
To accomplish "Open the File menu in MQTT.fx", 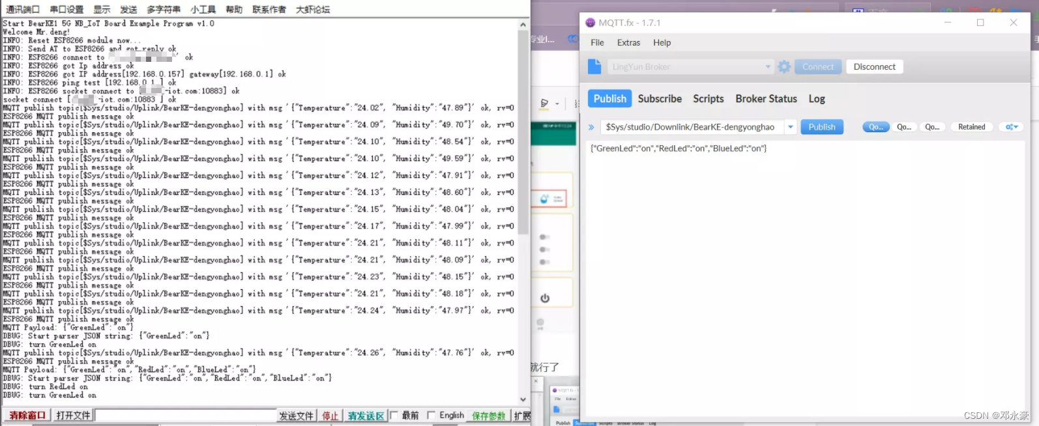I will pos(597,42).
